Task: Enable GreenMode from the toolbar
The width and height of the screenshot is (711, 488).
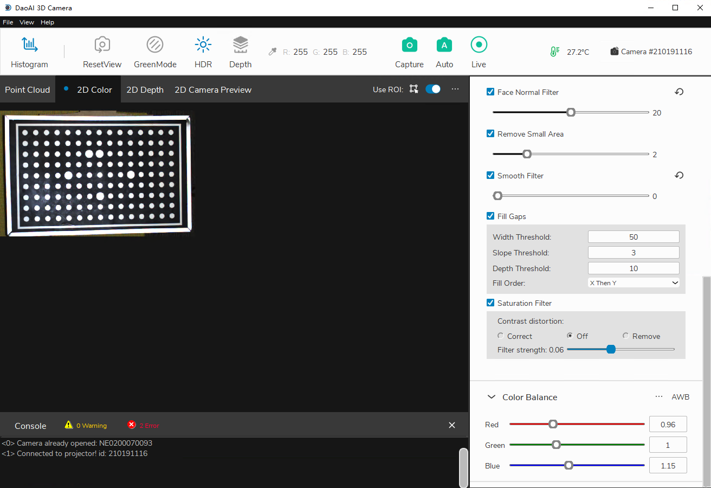Action: pyautogui.click(x=155, y=45)
